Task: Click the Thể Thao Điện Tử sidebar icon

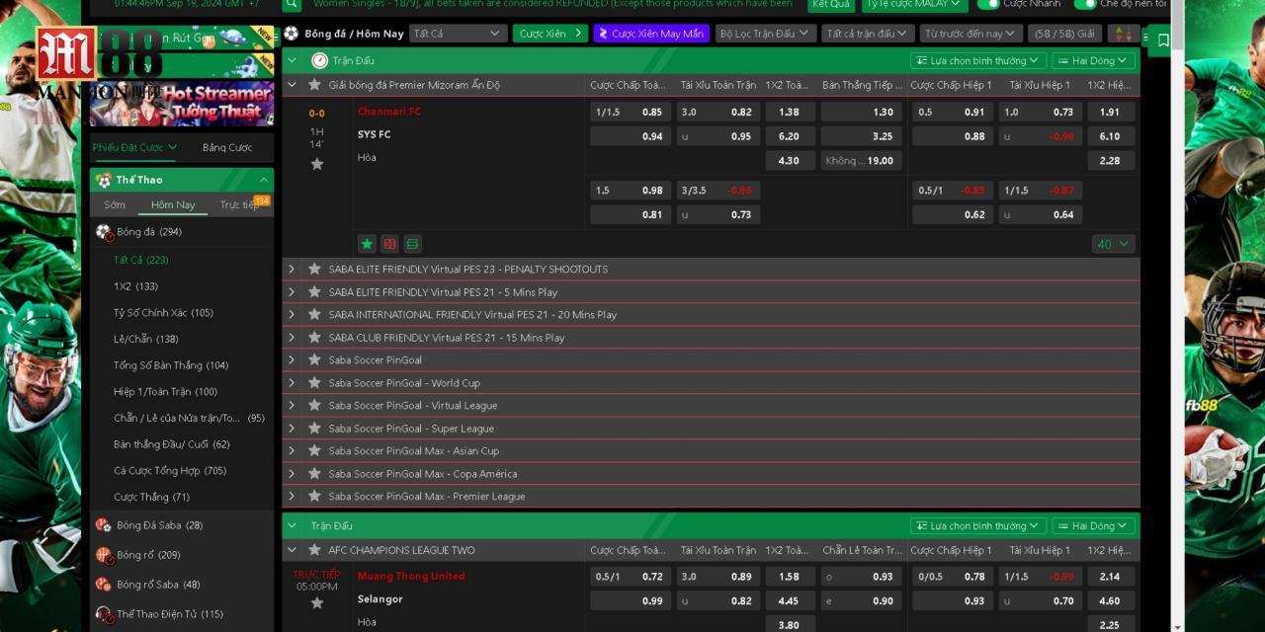Action: [x=104, y=614]
